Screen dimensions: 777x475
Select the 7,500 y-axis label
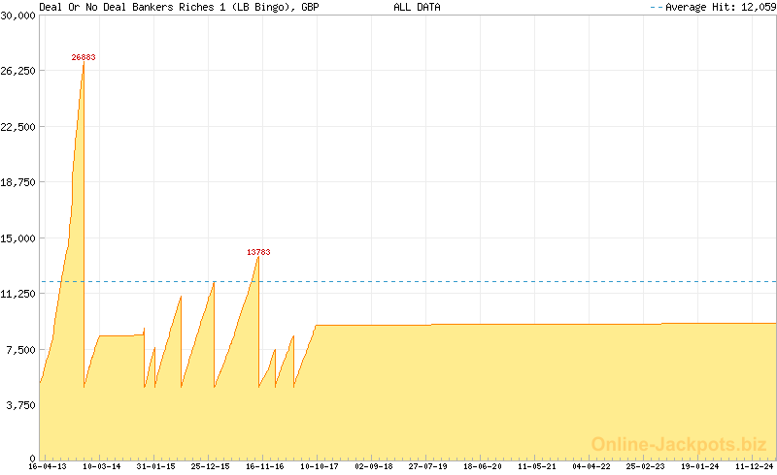21,349
